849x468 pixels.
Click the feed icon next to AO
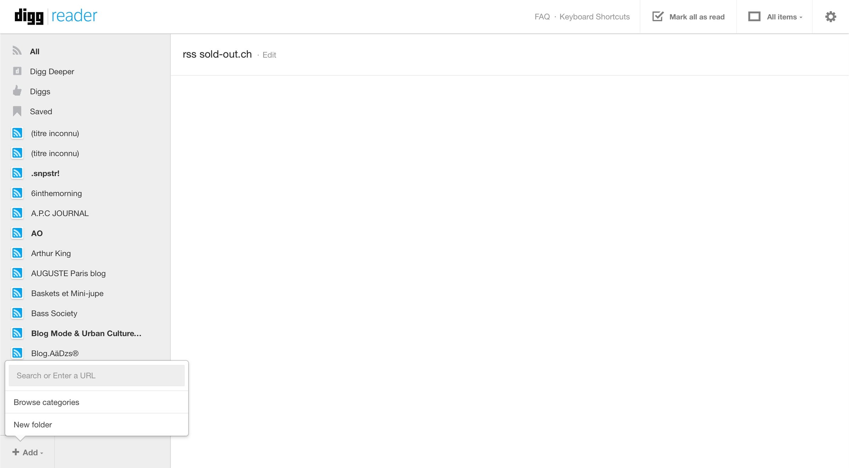coord(17,233)
